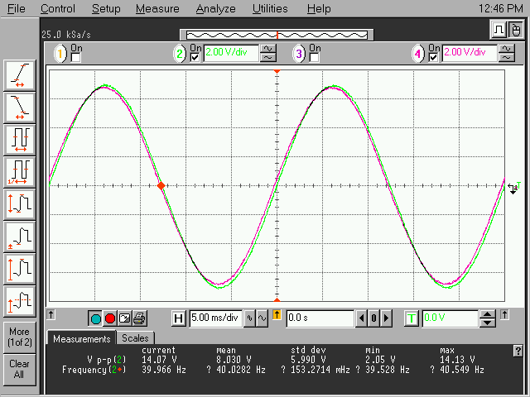Click the Clear All button
Image resolution: width=530 pixels, height=397 pixels.
19,369
